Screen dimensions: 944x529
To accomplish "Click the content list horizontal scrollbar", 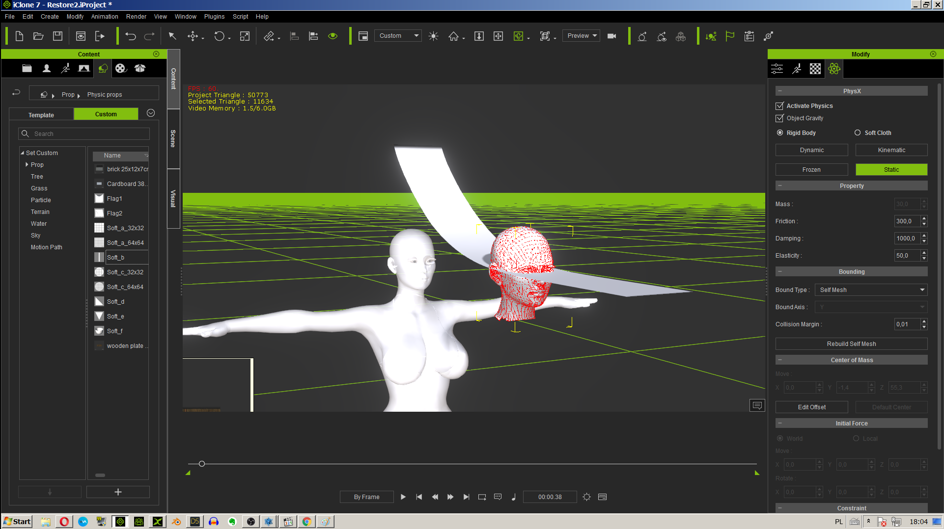I will click(x=100, y=475).
